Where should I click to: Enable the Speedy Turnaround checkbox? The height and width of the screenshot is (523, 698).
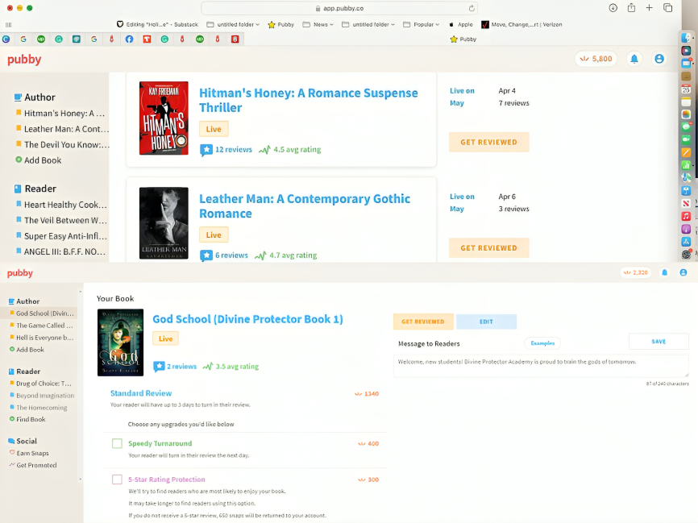click(117, 443)
